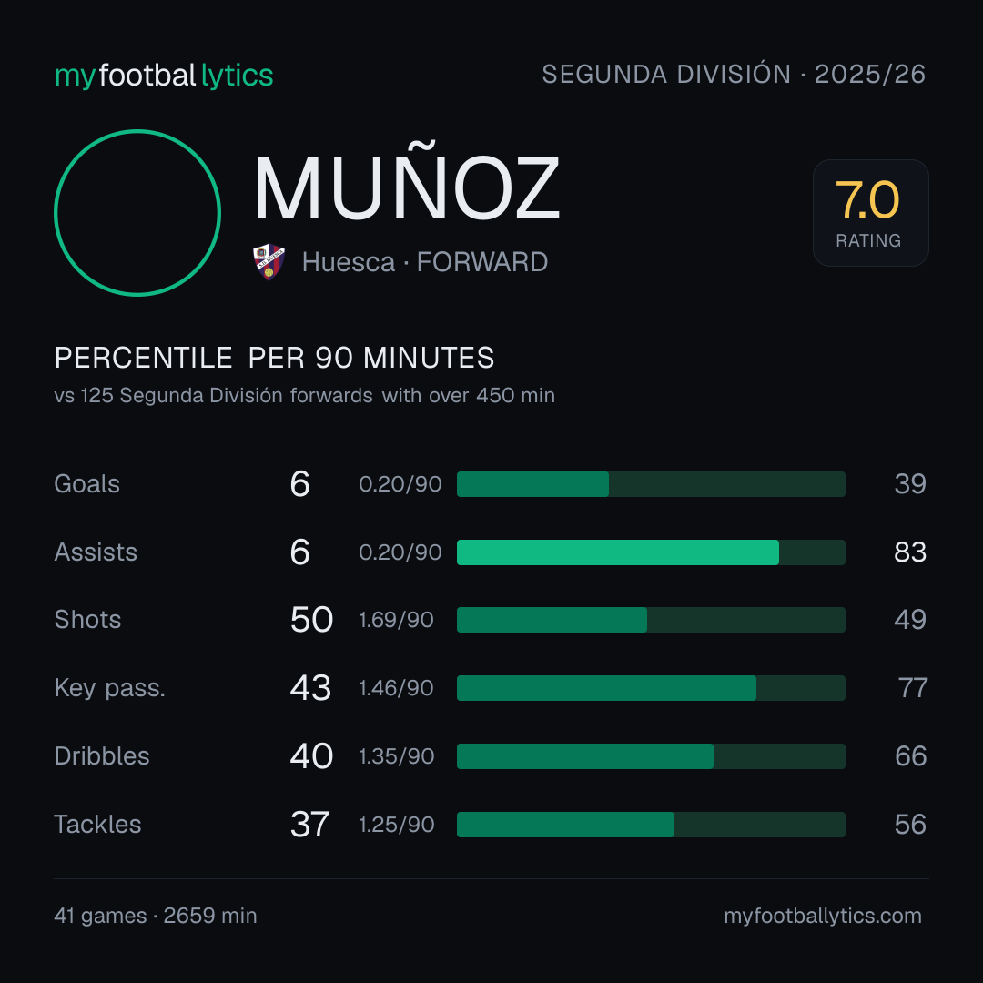The width and height of the screenshot is (983, 983).
Task: Click the Assists percentile bar
Action: [x=651, y=552]
